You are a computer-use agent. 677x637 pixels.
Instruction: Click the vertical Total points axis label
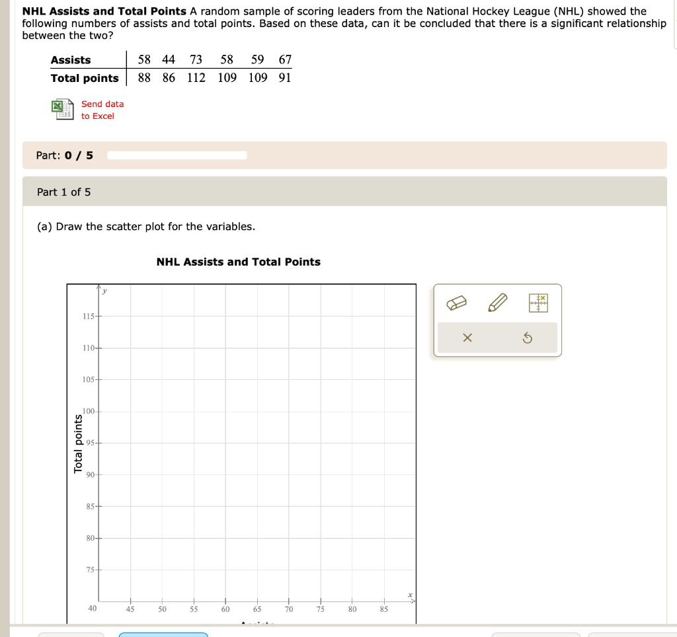(x=79, y=443)
